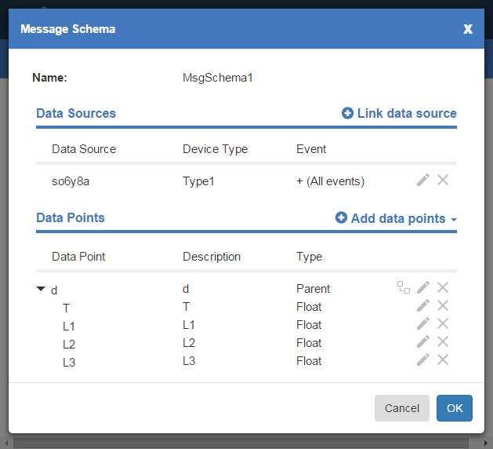This screenshot has height=449, width=493.
Task: Open the Add data points dropdown
Action: [x=396, y=218]
